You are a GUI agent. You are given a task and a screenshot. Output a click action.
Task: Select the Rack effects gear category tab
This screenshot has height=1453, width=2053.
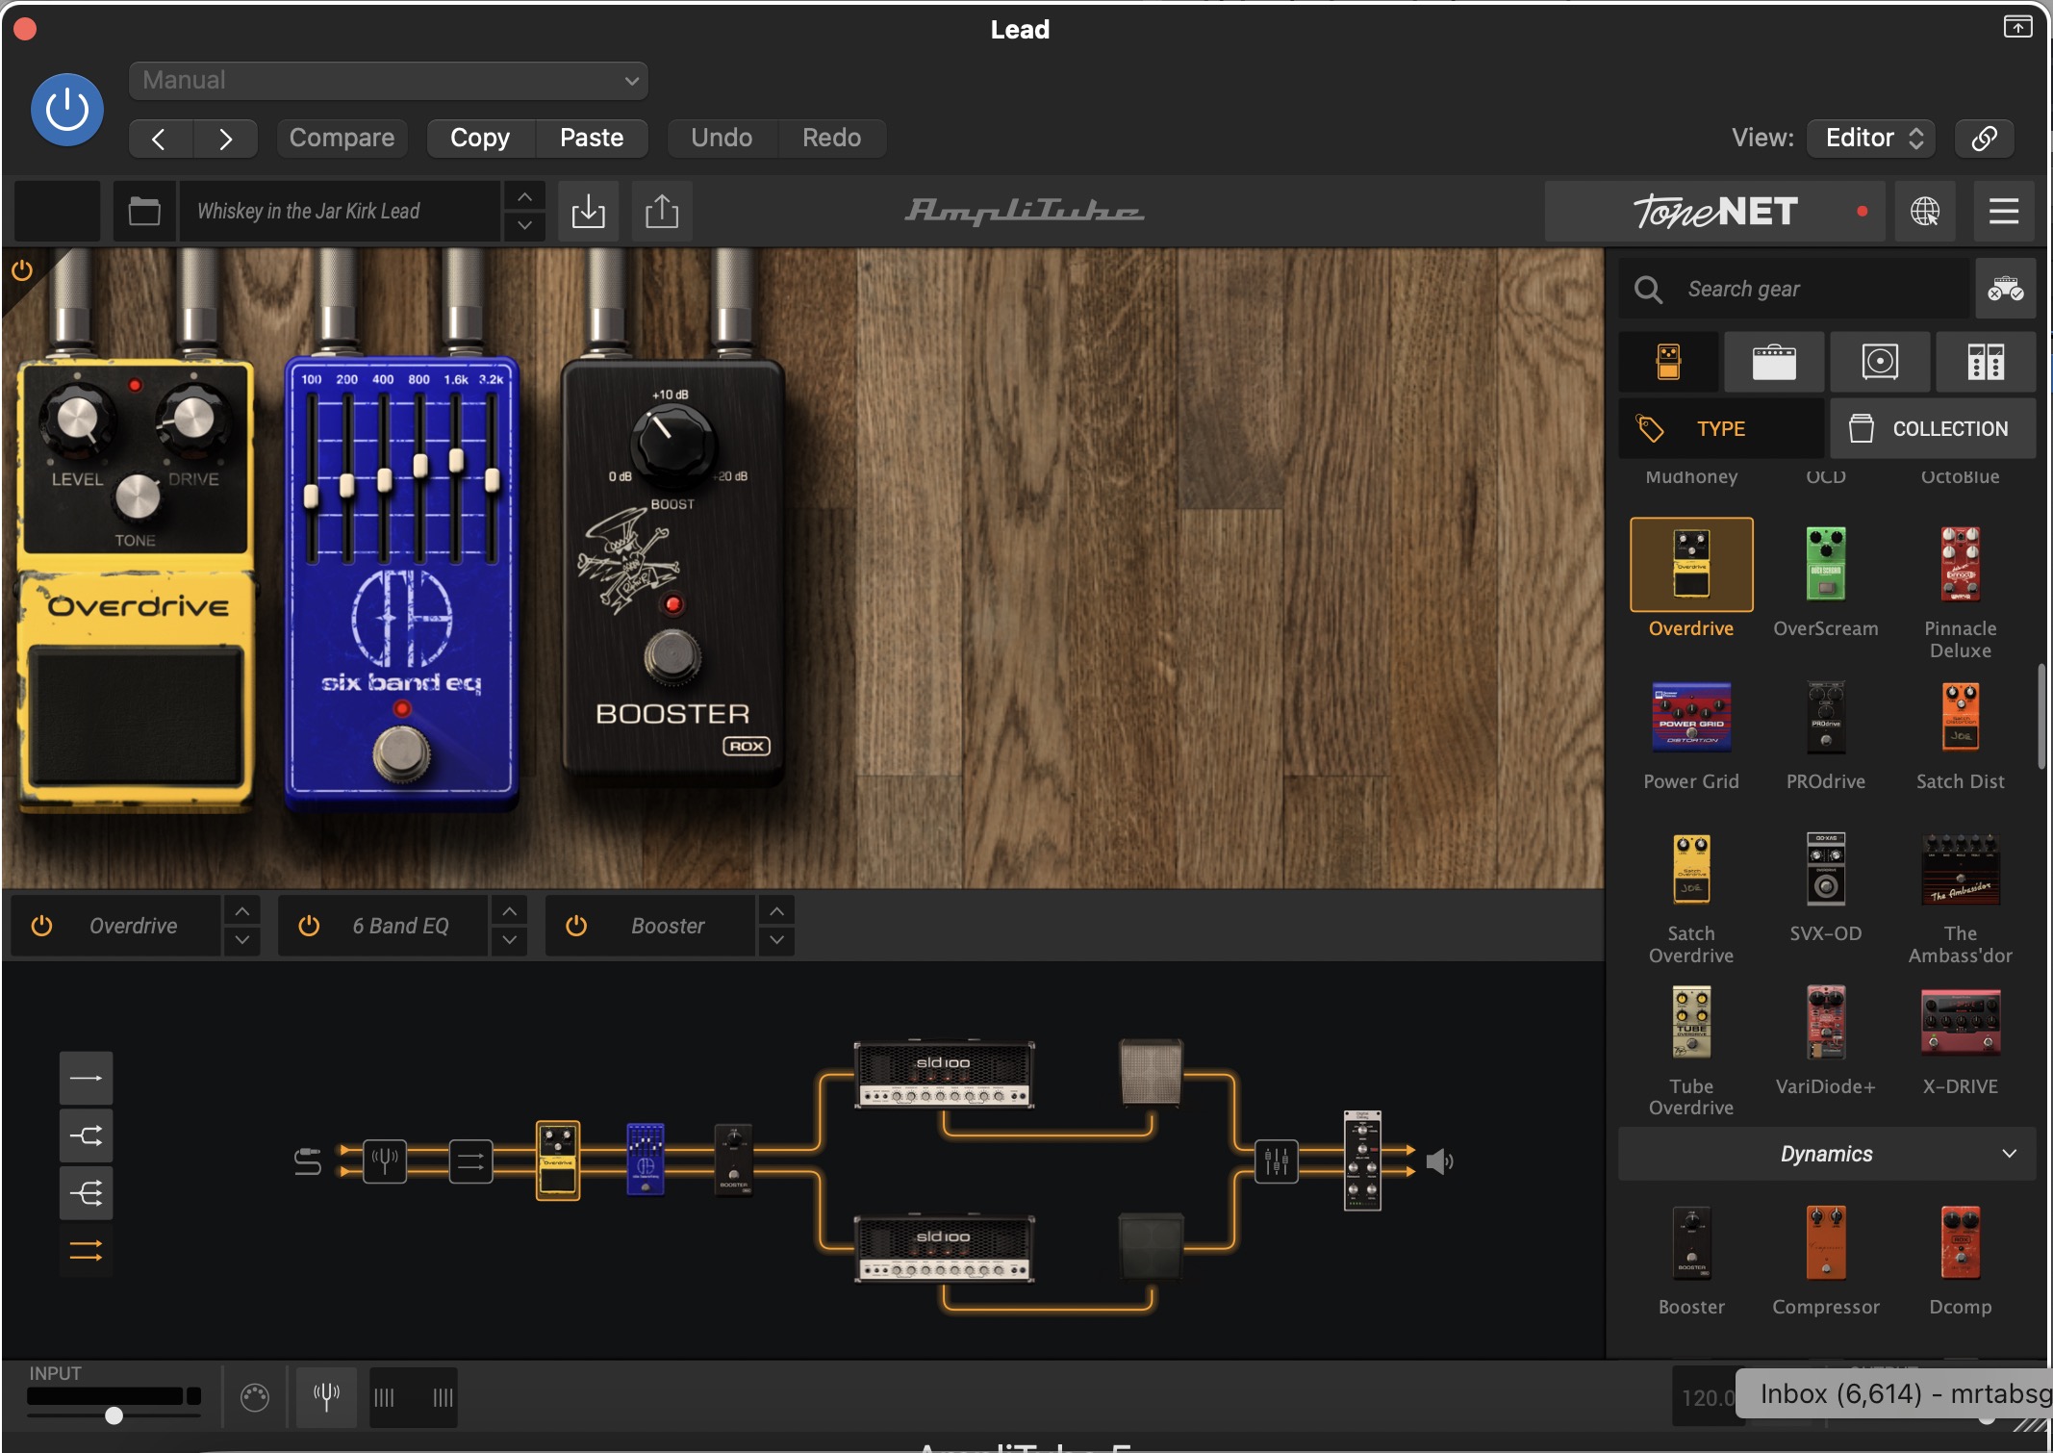pos(1986,362)
